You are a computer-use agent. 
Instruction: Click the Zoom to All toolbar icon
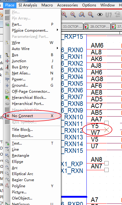coord(91,15)
